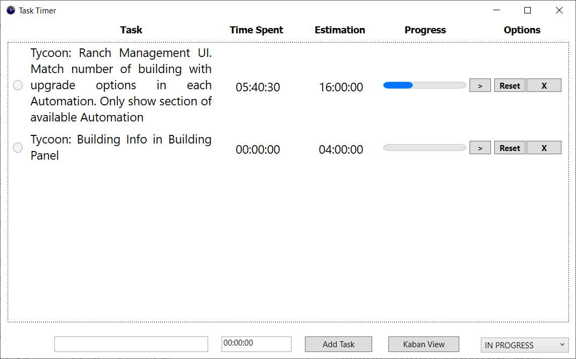Start timer for Building Info task
The width and height of the screenshot is (576, 359).
pos(480,147)
